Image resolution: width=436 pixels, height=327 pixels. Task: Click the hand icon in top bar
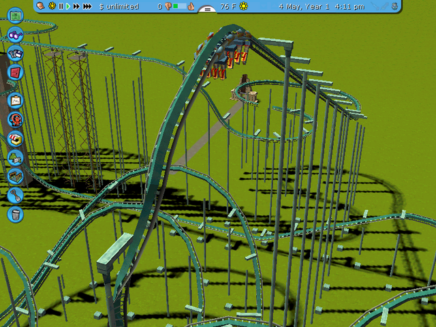tap(41, 6)
